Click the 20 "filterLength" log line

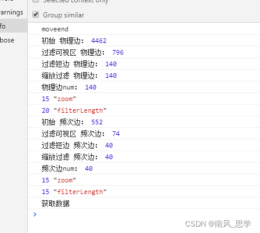tap(144, 110)
